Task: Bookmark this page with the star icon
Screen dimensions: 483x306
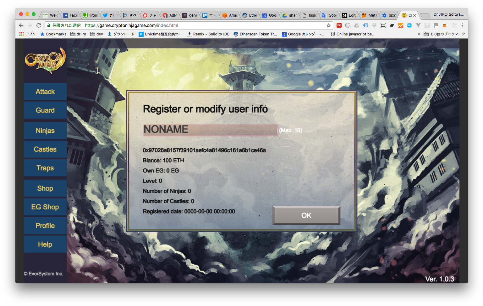Action: click(x=329, y=25)
